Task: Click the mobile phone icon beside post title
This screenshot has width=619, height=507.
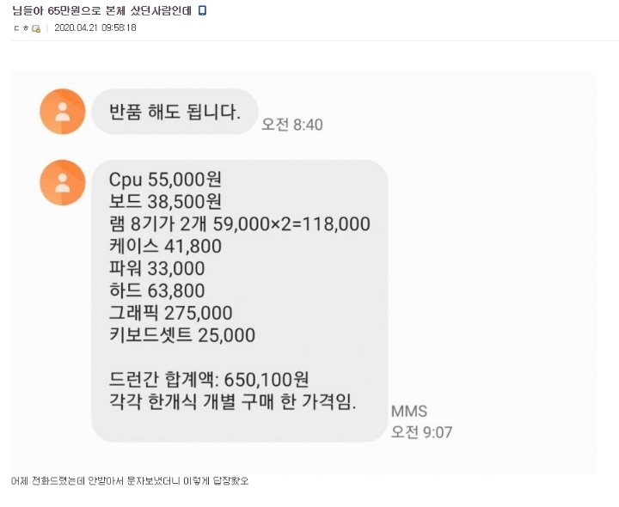Action: 202,10
